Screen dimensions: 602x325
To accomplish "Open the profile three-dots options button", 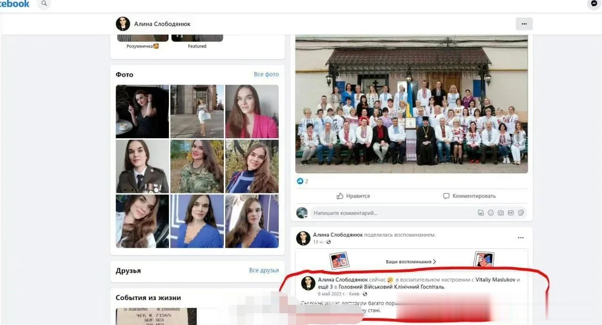I will click(x=524, y=24).
